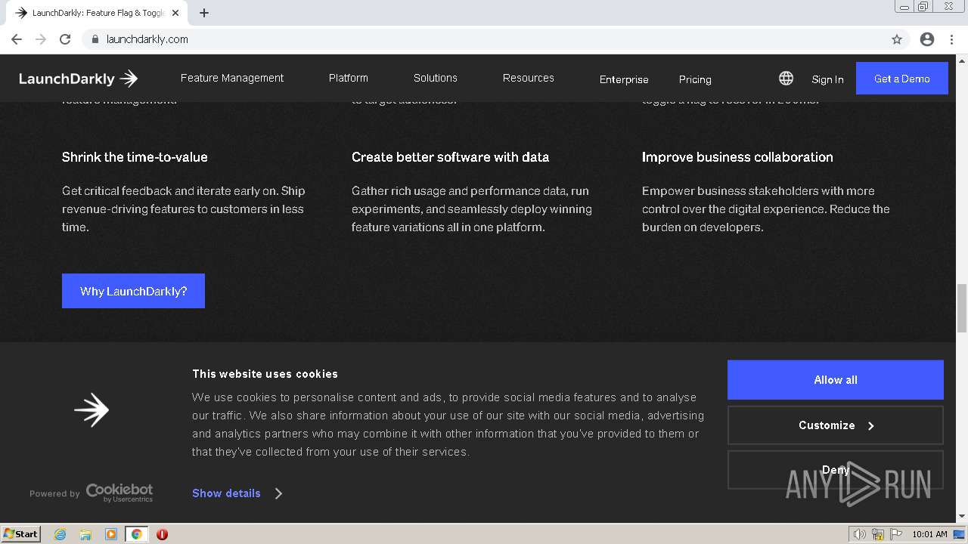968x544 pixels.
Task: Open the Chrome profile account icon
Action: 927,39
